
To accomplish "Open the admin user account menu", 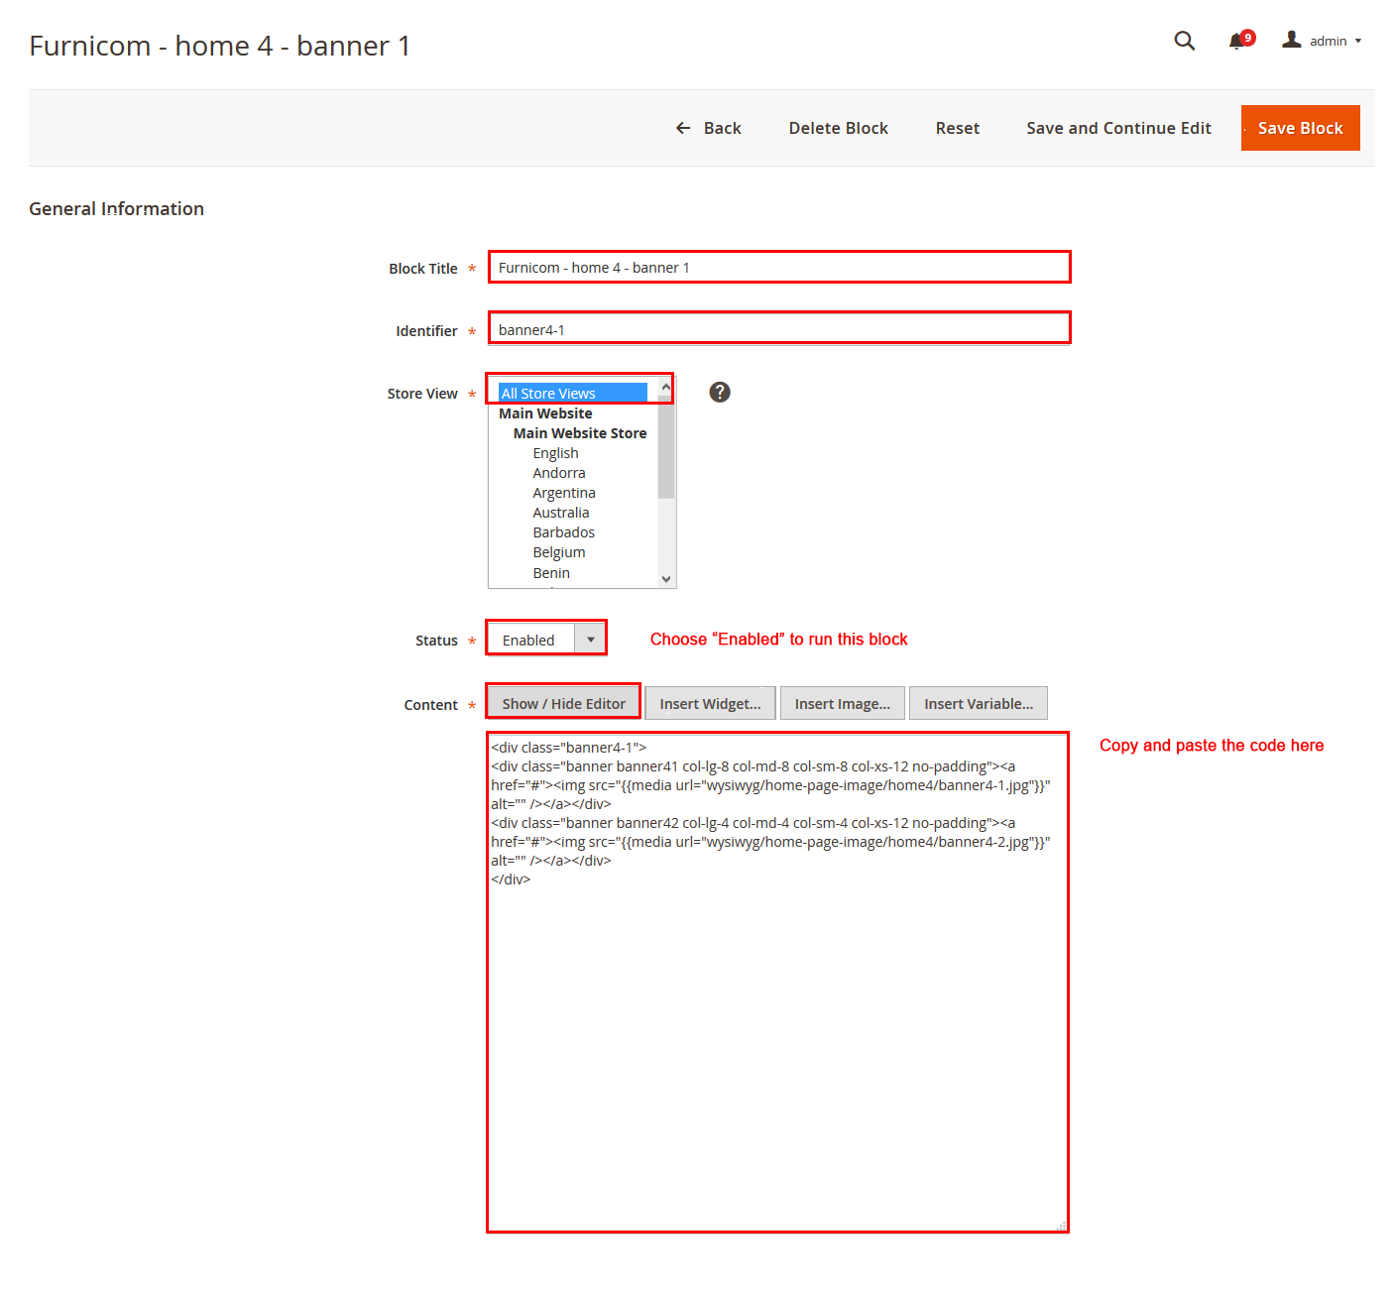I will 1322,41.
